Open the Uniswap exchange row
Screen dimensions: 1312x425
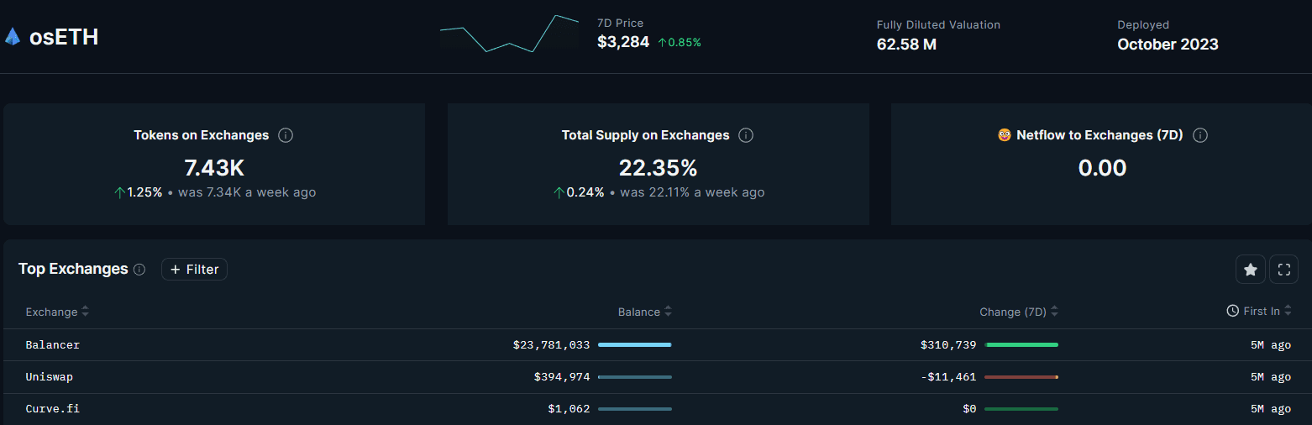coord(50,377)
